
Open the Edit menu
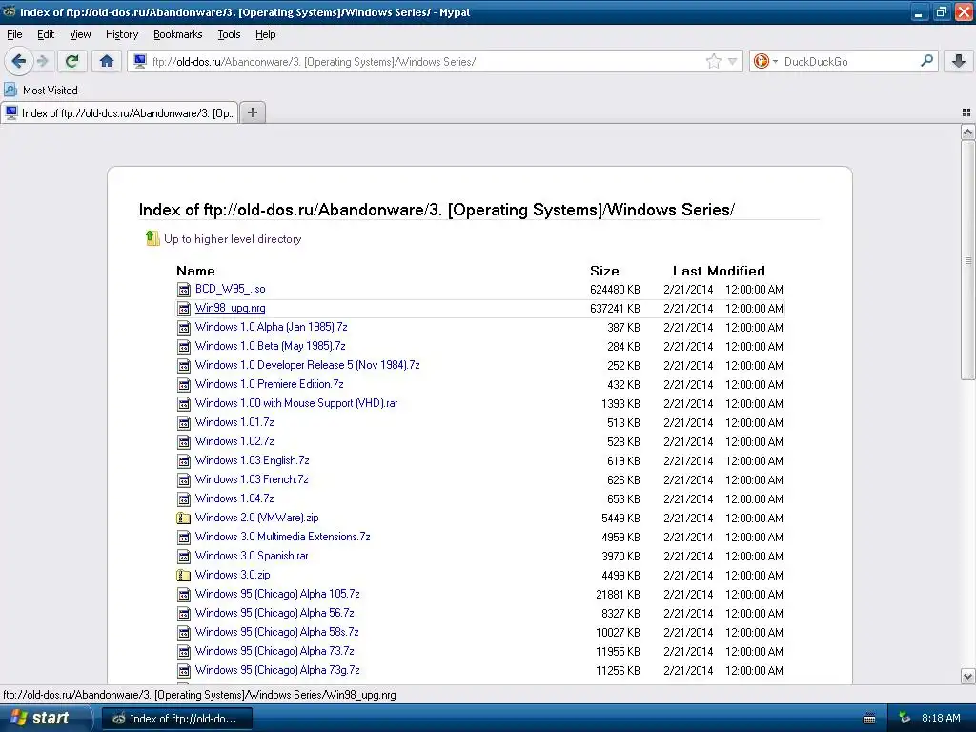point(46,34)
